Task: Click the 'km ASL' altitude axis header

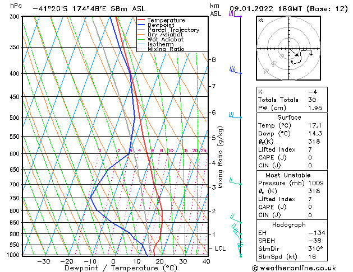Action: [215, 10]
